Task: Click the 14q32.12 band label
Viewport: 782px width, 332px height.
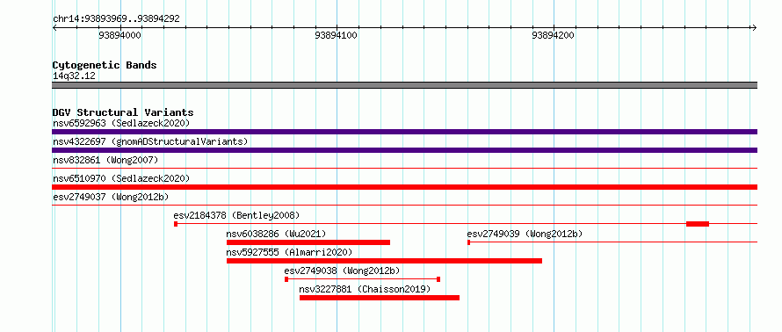Action: [x=74, y=76]
